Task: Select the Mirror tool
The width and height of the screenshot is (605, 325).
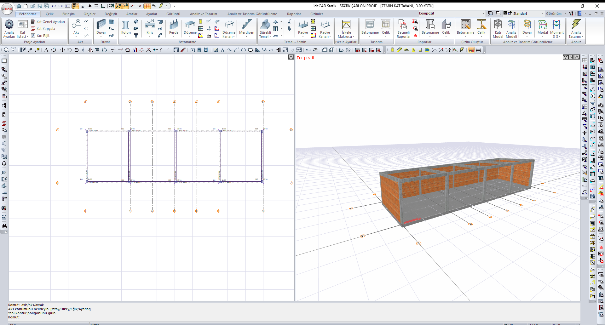Action: (x=90, y=50)
